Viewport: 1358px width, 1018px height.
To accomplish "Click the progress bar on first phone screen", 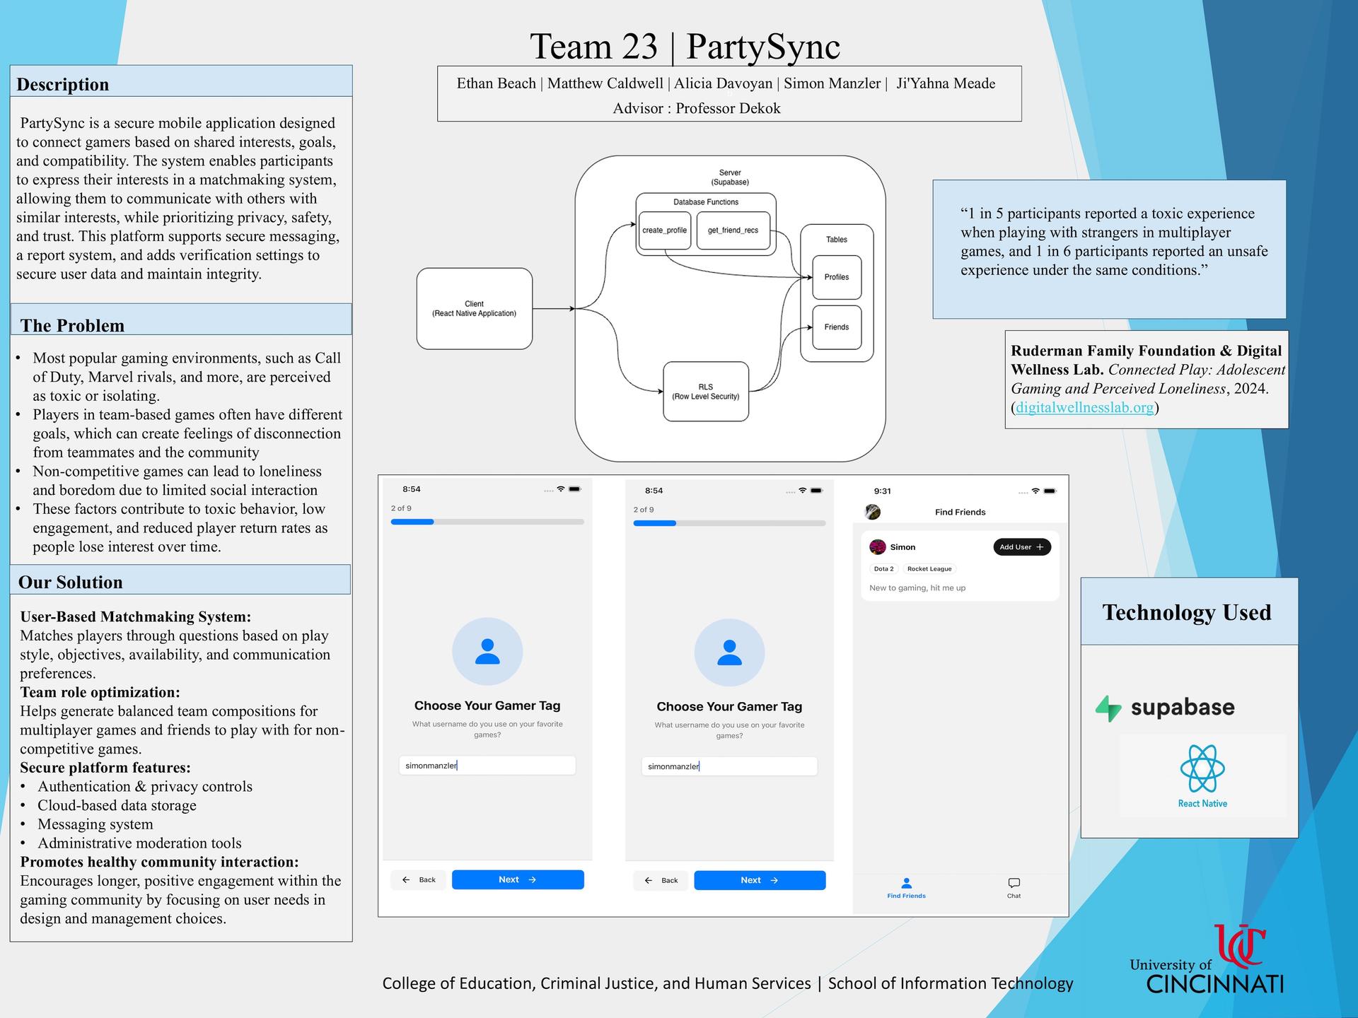I will point(487,522).
